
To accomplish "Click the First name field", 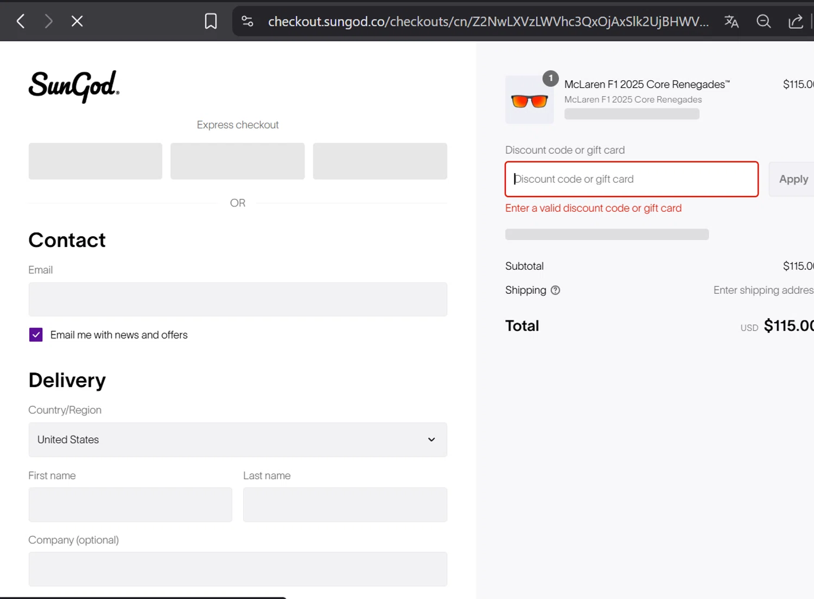I will [130, 505].
